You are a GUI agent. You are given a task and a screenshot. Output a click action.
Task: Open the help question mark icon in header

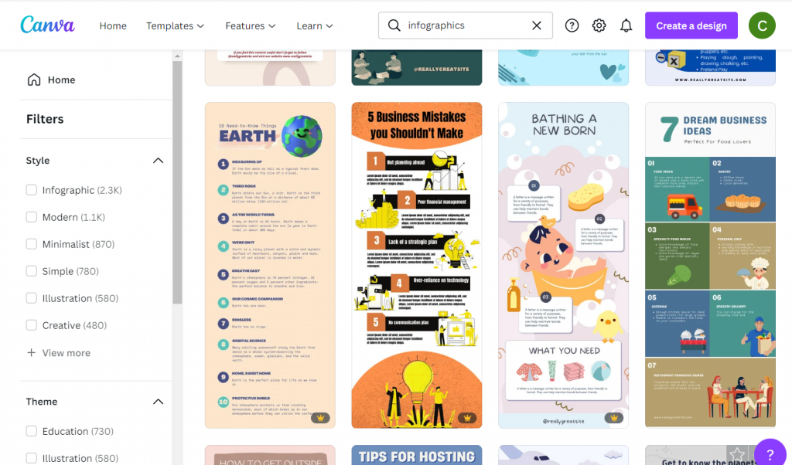pos(572,25)
